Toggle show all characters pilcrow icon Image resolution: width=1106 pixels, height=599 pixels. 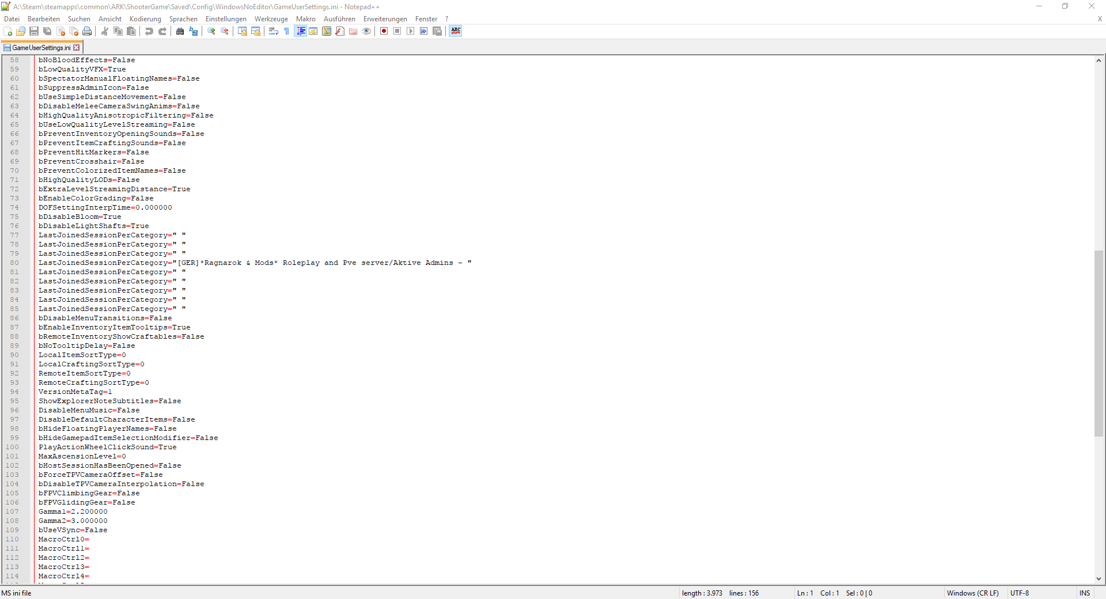286,31
